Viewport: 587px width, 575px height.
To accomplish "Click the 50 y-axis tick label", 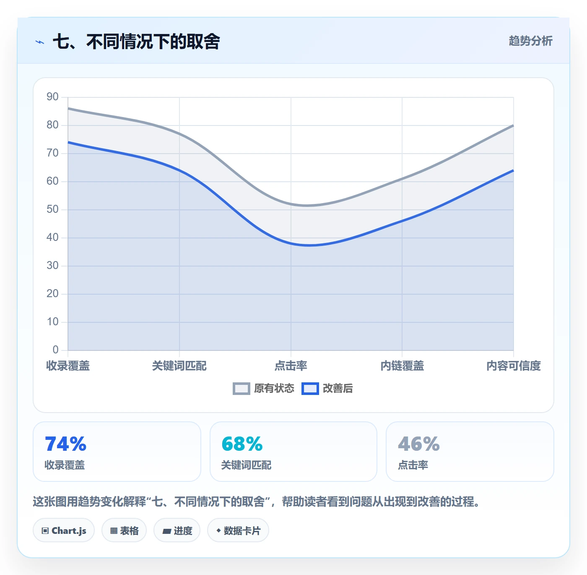I will coord(52,209).
